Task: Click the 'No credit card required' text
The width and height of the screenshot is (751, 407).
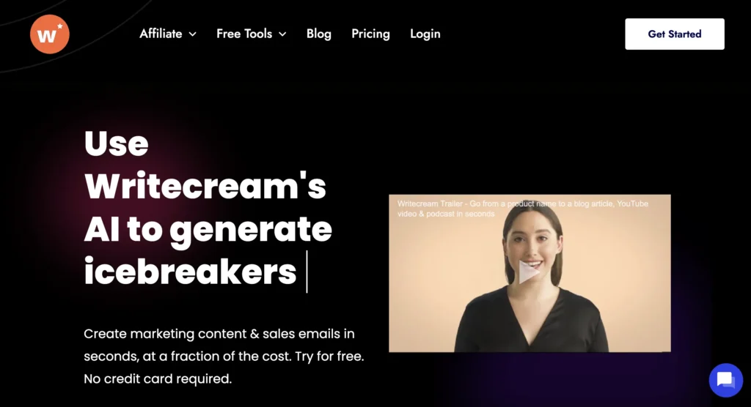Action: click(x=158, y=378)
